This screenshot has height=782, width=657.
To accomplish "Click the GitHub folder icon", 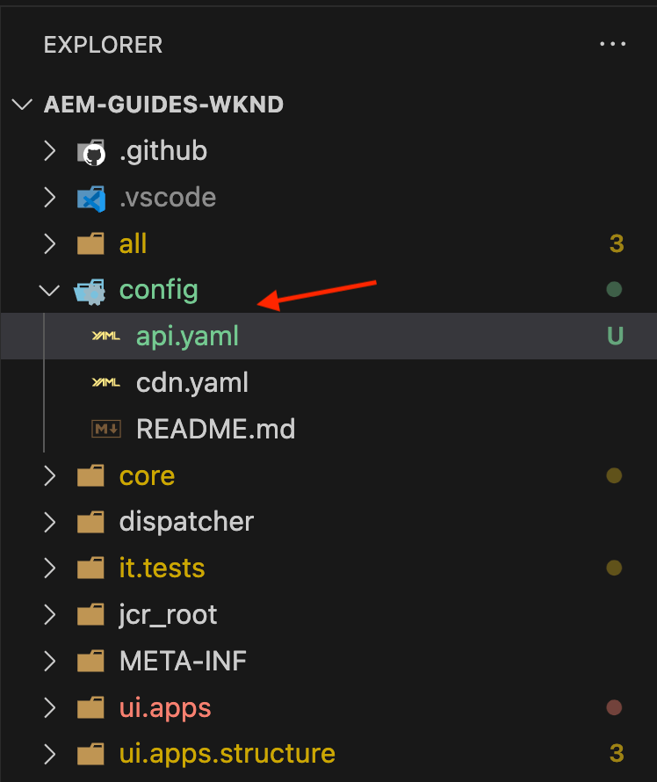I will pyautogui.click(x=91, y=152).
